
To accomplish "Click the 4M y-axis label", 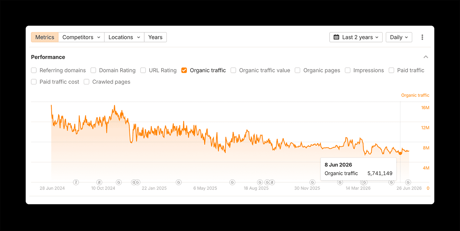I will tap(426, 168).
